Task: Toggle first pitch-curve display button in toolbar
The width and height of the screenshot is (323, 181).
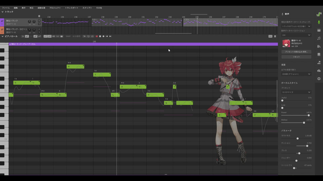Action: pyautogui.click(x=45, y=36)
